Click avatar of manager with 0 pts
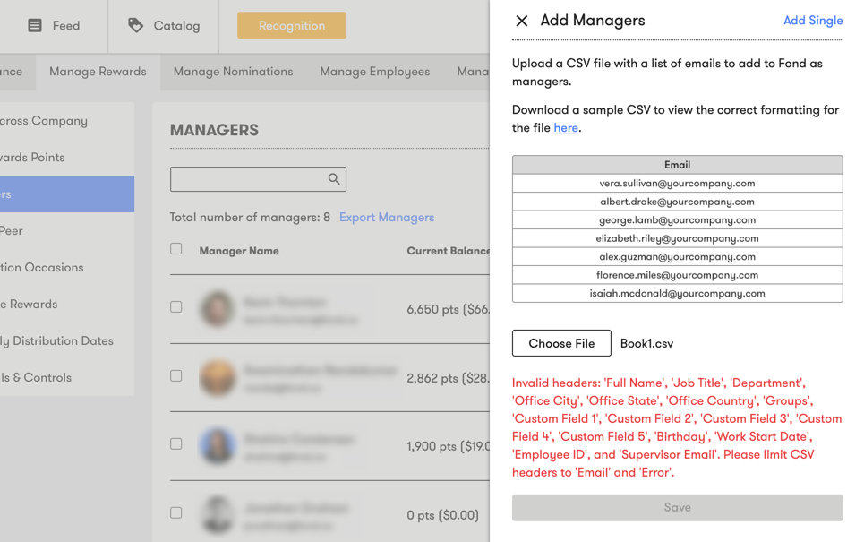Image resolution: width=864 pixels, height=542 pixels. (217, 515)
